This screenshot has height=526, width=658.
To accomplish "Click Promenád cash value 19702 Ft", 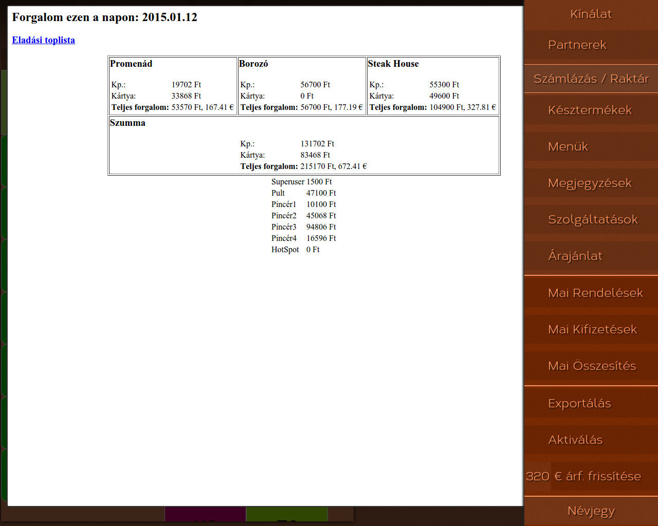I will (x=186, y=85).
